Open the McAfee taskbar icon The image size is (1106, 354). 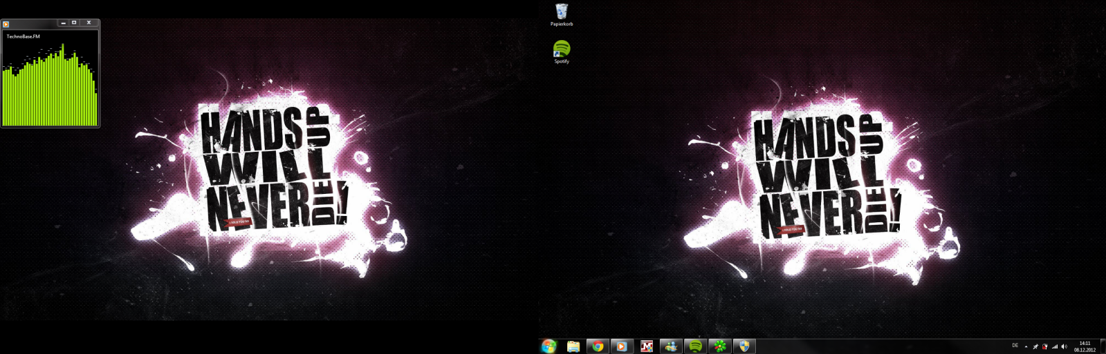[647, 346]
